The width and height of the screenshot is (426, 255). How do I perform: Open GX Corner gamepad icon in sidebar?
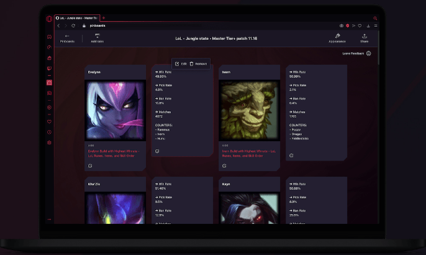click(49, 36)
